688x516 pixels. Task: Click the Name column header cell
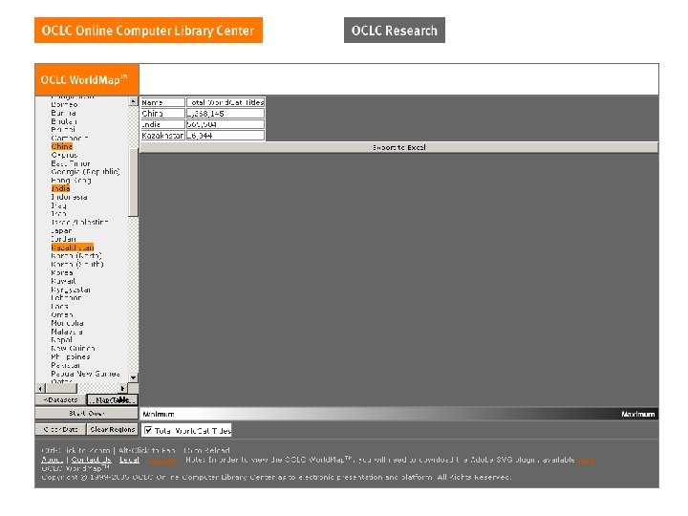(162, 102)
